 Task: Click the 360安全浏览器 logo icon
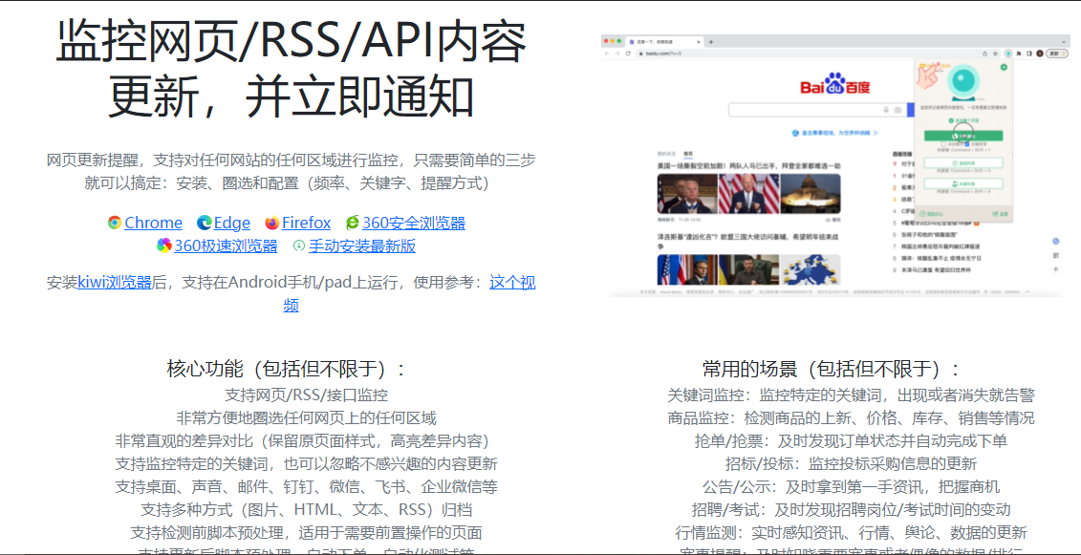(353, 223)
